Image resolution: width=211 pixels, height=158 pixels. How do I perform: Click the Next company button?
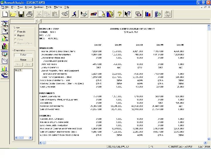[x=28, y=64]
